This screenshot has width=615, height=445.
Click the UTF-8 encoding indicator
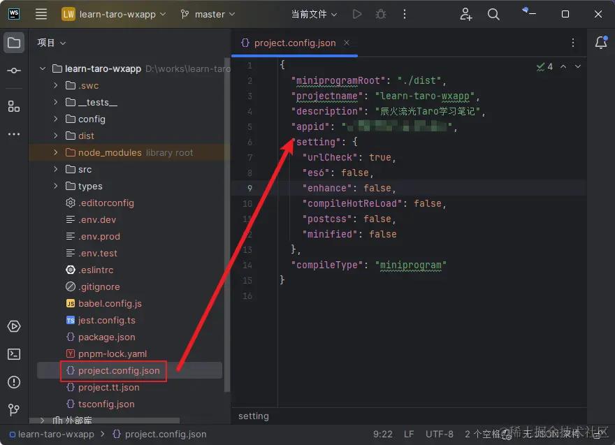[x=440, y=435]
